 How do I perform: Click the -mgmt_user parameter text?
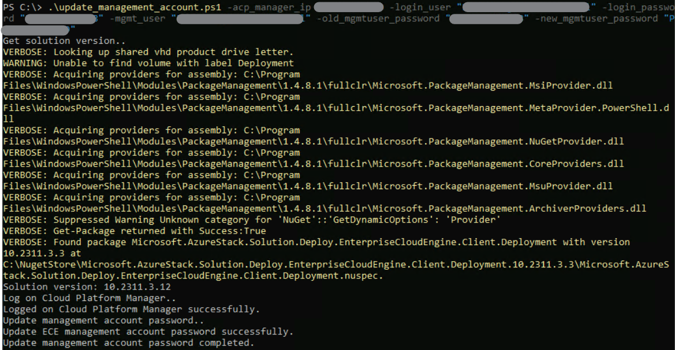tap(137, 19)
